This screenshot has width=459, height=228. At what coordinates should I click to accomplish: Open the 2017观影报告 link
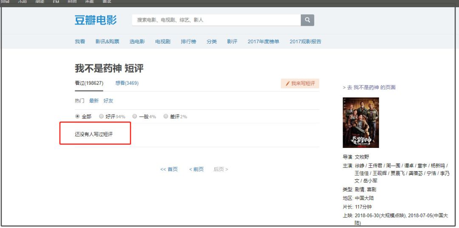pos(305,42)
